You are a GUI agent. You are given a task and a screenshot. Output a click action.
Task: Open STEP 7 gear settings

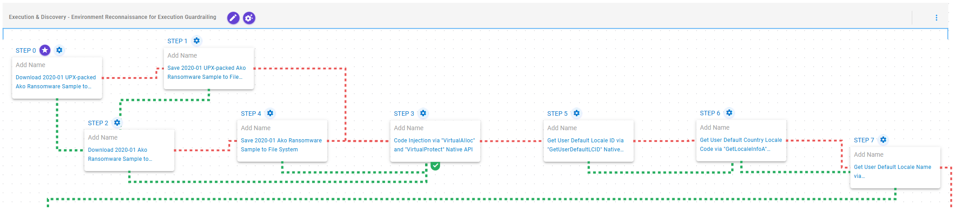click(884, 140)
